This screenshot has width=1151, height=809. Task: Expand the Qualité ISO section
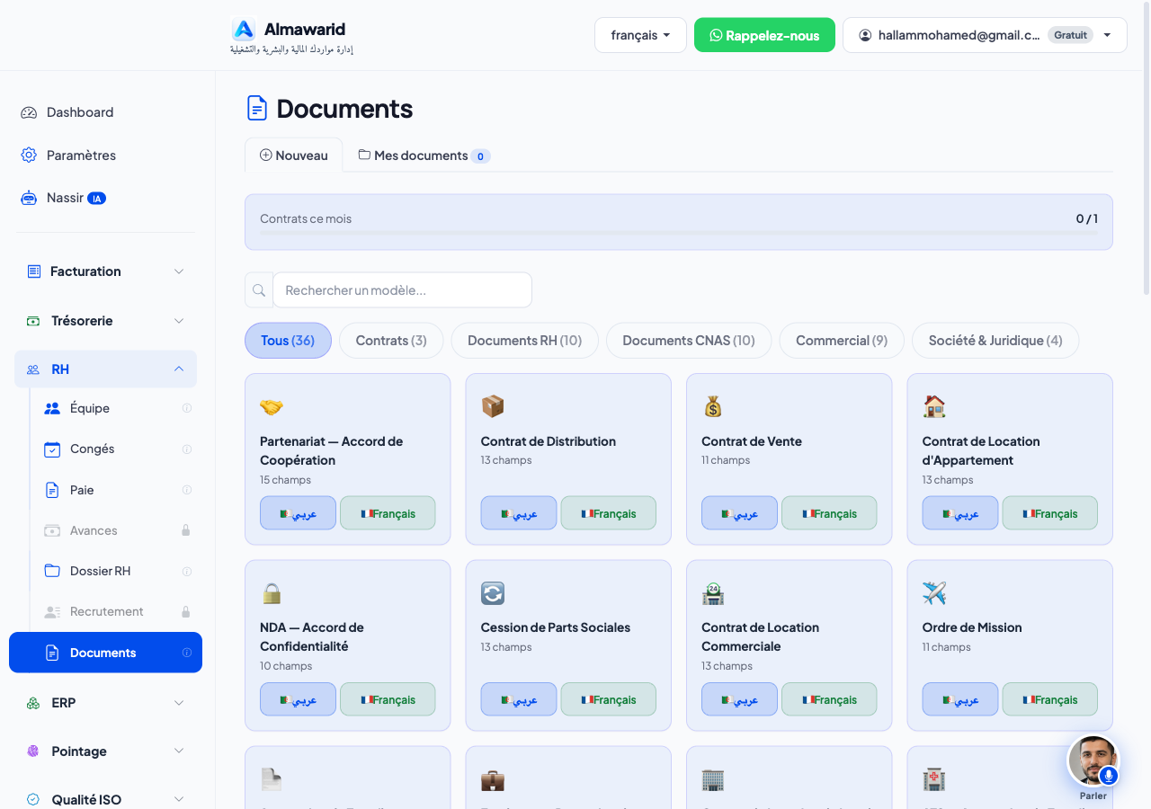click(105, 800)
